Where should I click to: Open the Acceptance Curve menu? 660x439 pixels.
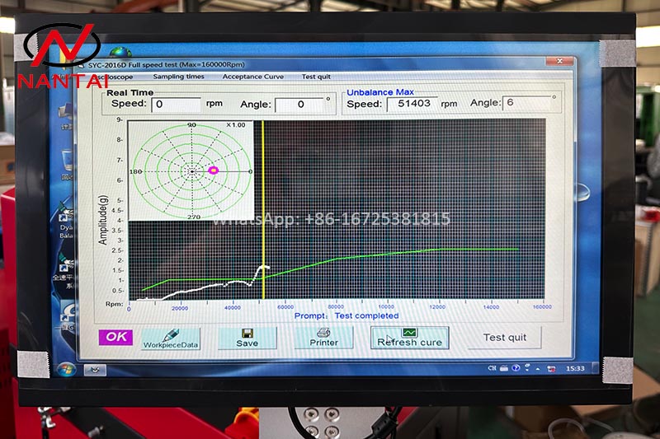coord(252,77)
